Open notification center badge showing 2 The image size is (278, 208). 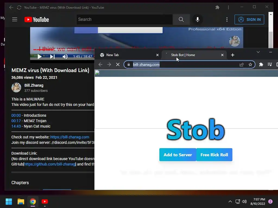tap(270, 201)
